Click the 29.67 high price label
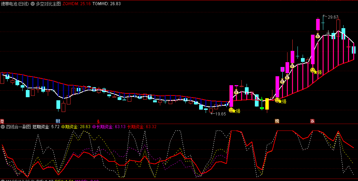The image size is (358, 181). pos(333,17)
